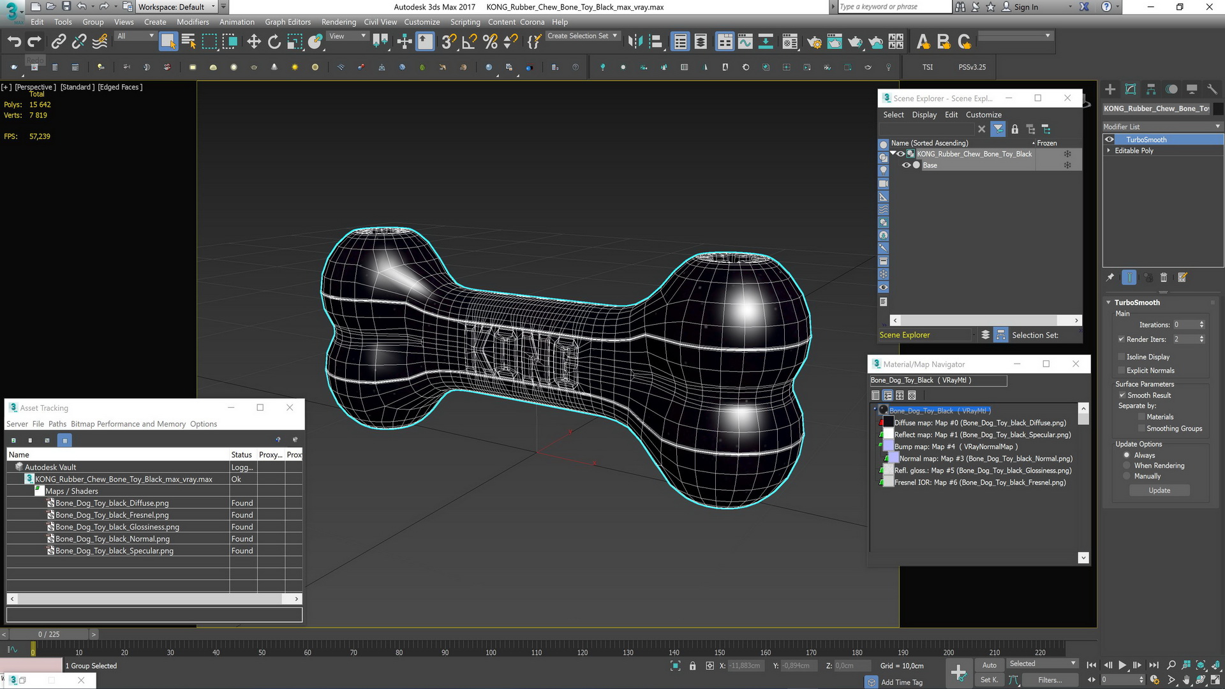Image resolution: width=1225 pixels, height=689 pixels.
Task: Open the Modifier List dropdown
Action: [1162, 126]
